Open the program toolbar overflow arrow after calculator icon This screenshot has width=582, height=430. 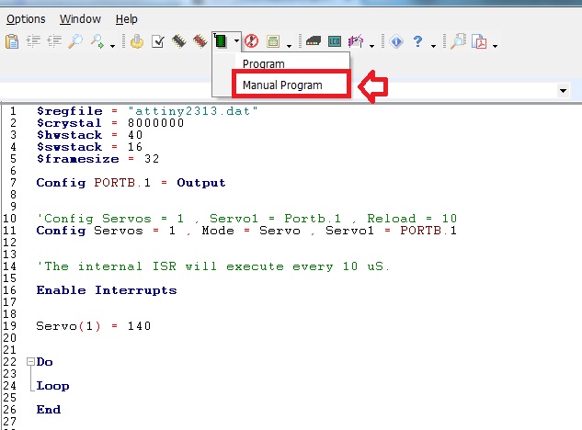pos(289,46)
